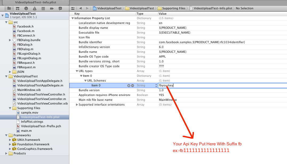
Task: Select sample.mov file
Action: [x=29, y=113]
